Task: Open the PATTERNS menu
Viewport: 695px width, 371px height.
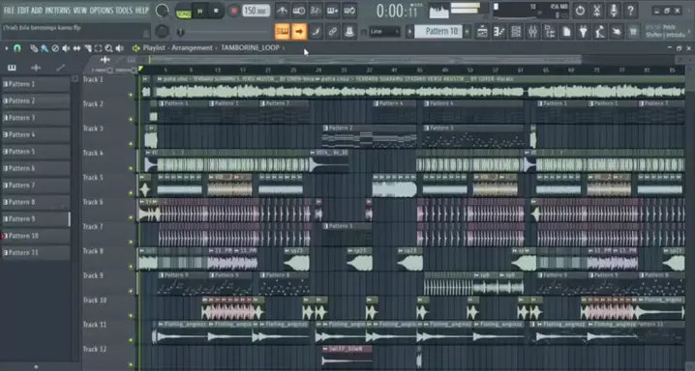Action: pyautogui.click(x=58, y=11)
